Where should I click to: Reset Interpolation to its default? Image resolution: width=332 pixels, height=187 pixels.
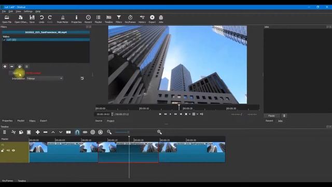point(82,78)
